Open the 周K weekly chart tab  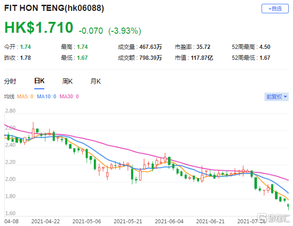67,81
